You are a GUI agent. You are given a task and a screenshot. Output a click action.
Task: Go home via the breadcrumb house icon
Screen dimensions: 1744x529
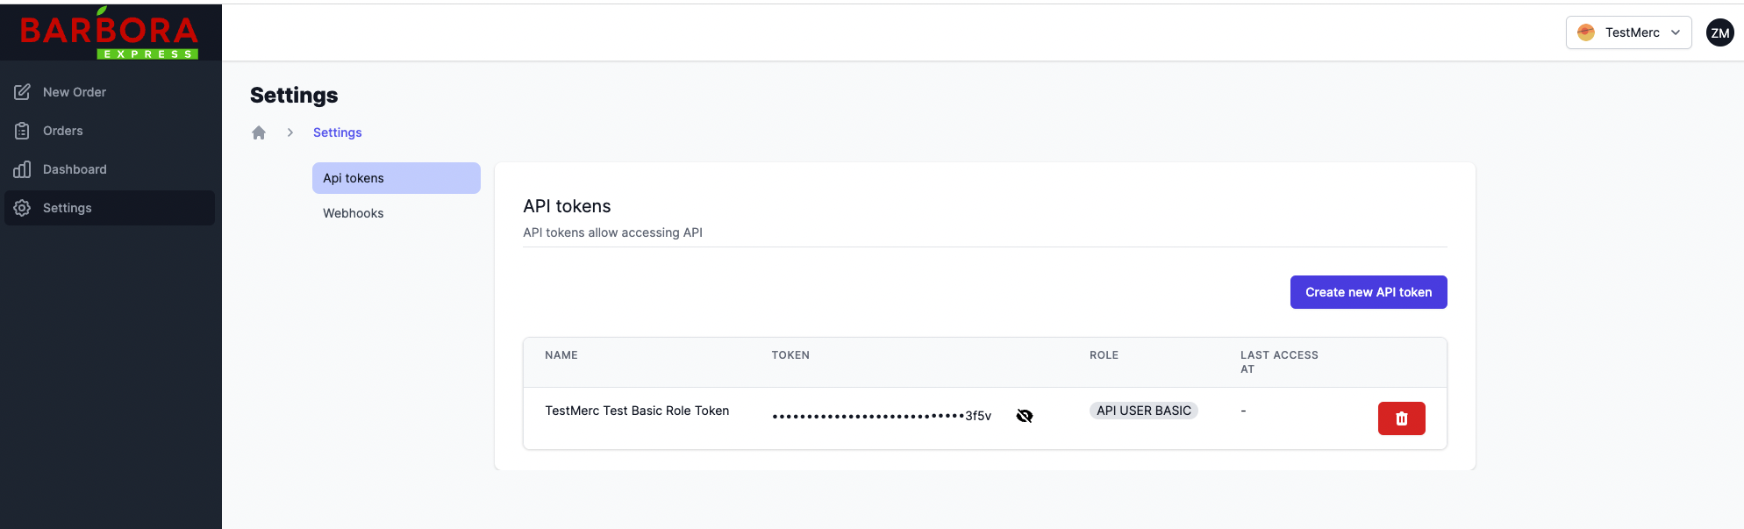[x=259, y=132]
